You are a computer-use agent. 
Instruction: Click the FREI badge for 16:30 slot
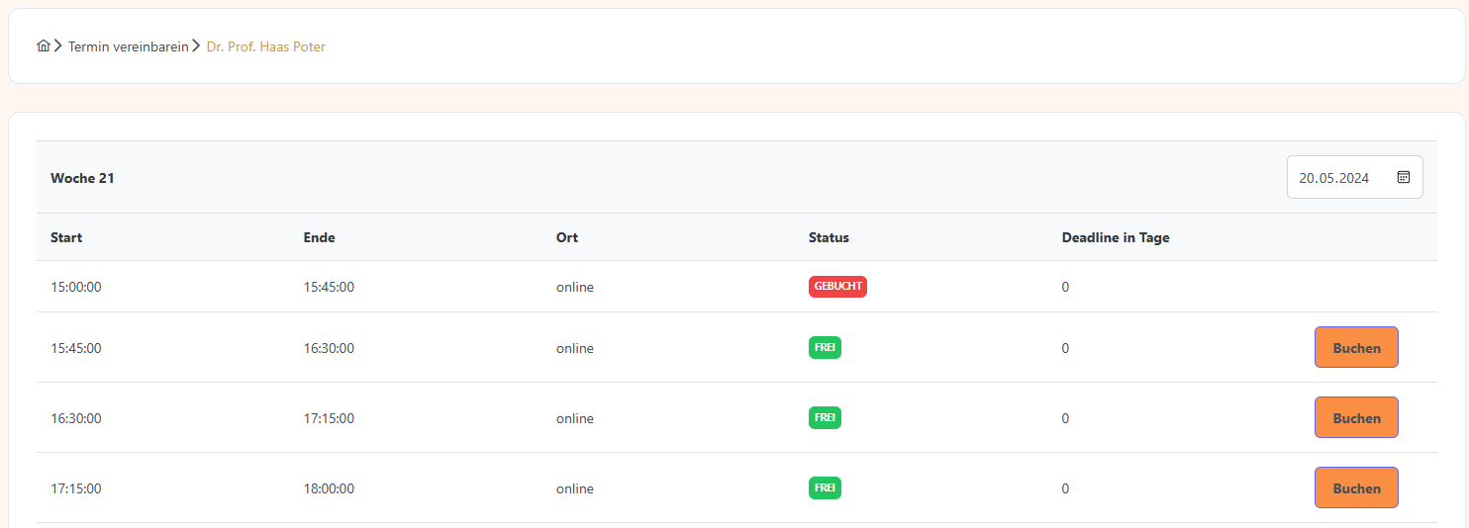click(825, 418)
